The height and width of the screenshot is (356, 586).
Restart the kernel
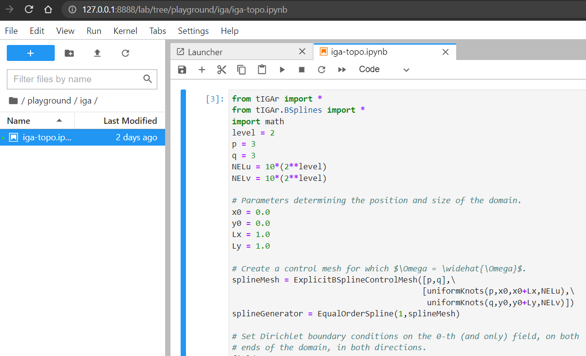(322, 70)
